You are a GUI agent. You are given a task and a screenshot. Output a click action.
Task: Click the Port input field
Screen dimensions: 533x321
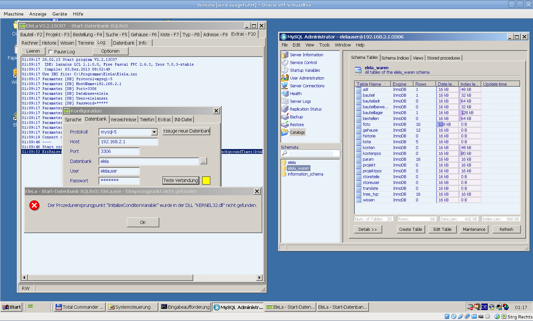coord(119,151)
